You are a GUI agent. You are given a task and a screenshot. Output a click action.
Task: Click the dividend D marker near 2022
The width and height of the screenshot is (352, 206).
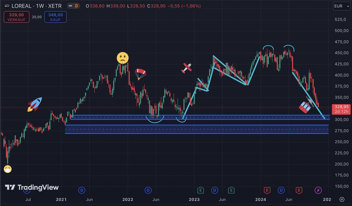[x=148, y=190]
